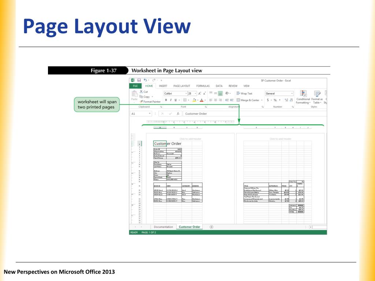Open the font size 28 dropdown
Viewport: 375px width, 281px height.
coord(196,93)
